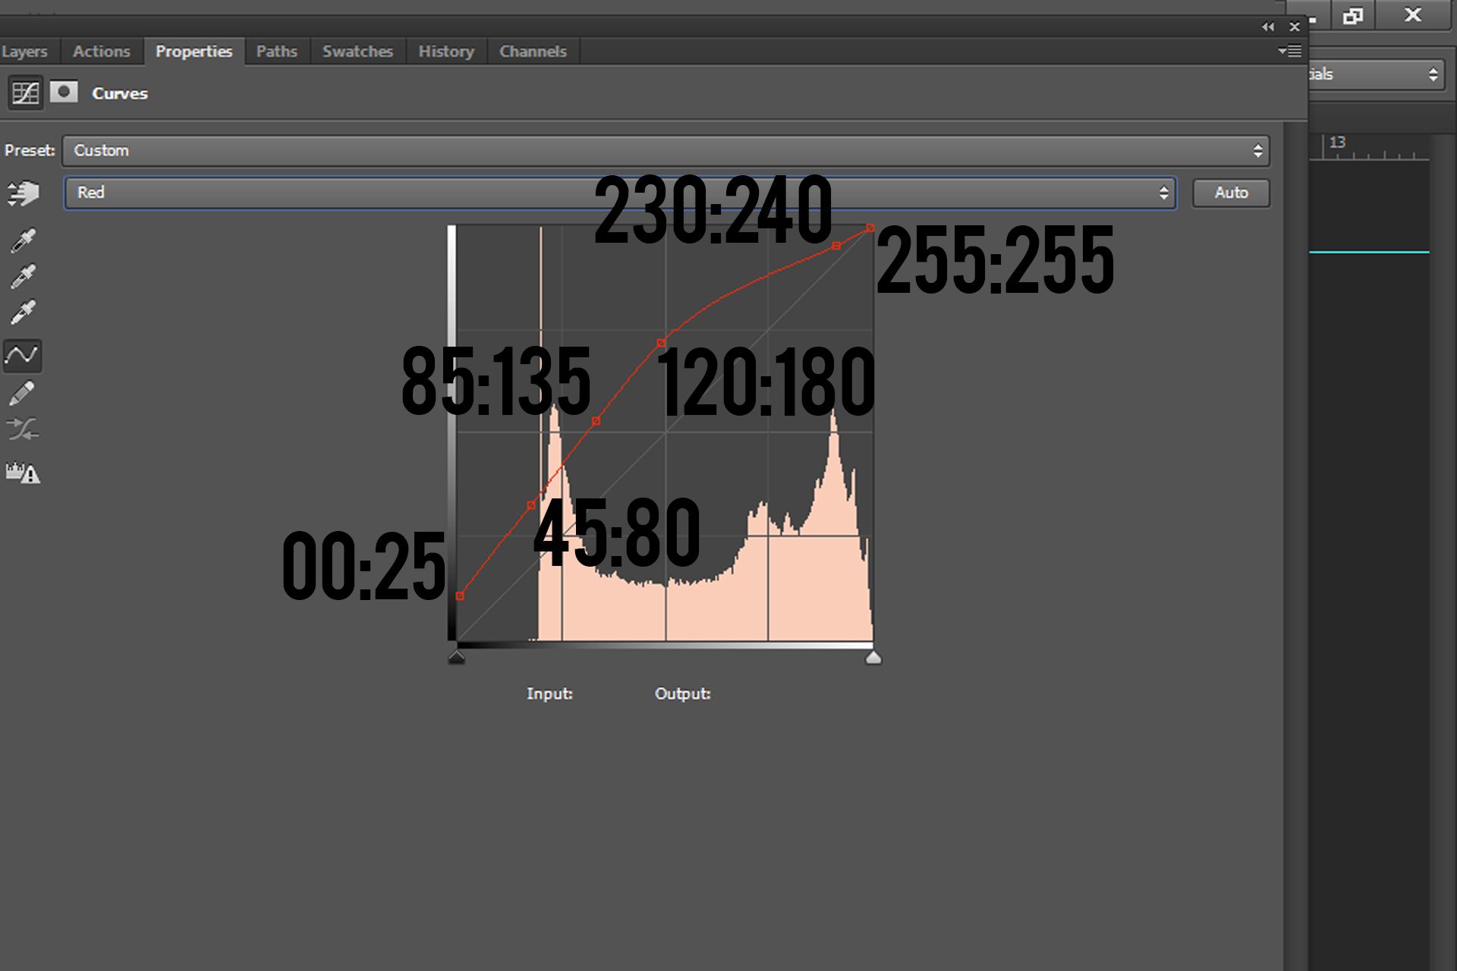Click the smooth curve values icon

pyautogui.click(x=23, y=430)
